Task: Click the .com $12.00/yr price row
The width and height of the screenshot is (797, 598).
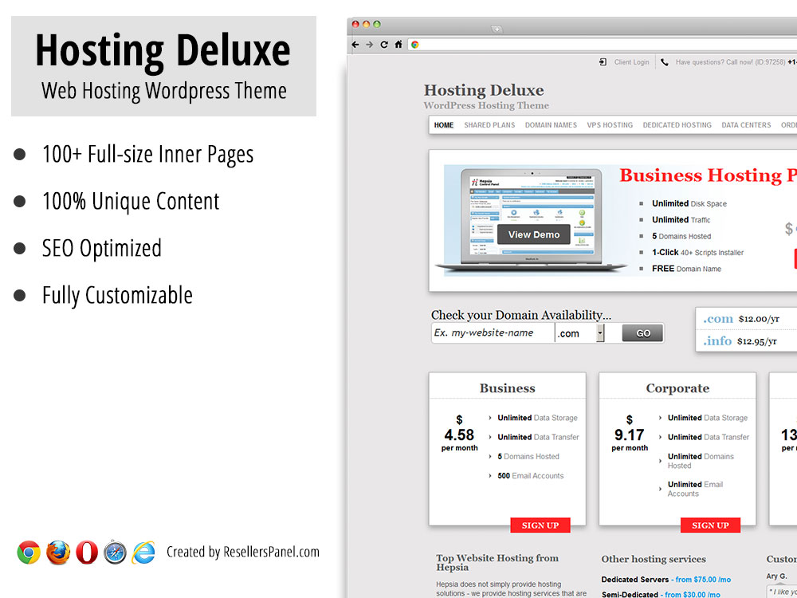Action: tap(746, 319)
